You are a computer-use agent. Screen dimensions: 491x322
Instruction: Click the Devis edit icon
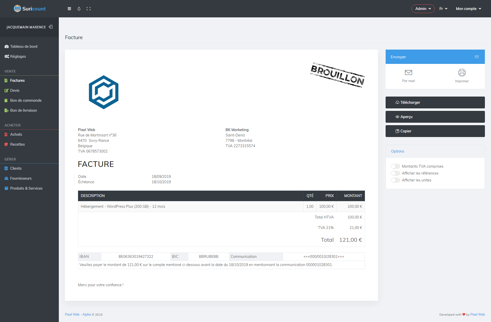pyautogui.click(x=7, y=90)
